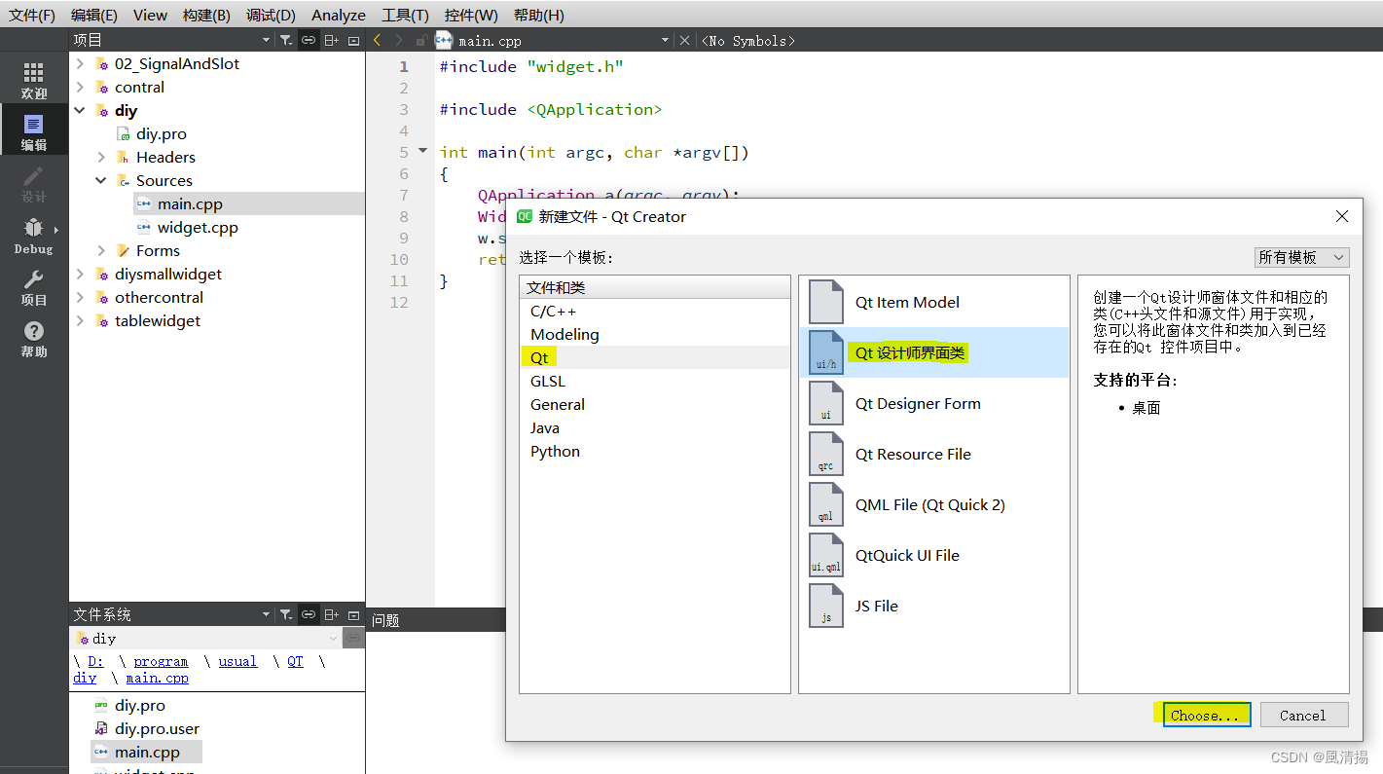Click the lock icon in editor toolbar

[x=421, y=40]
